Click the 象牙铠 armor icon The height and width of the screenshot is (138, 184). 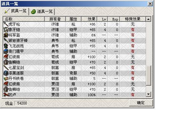pos(6,30)
